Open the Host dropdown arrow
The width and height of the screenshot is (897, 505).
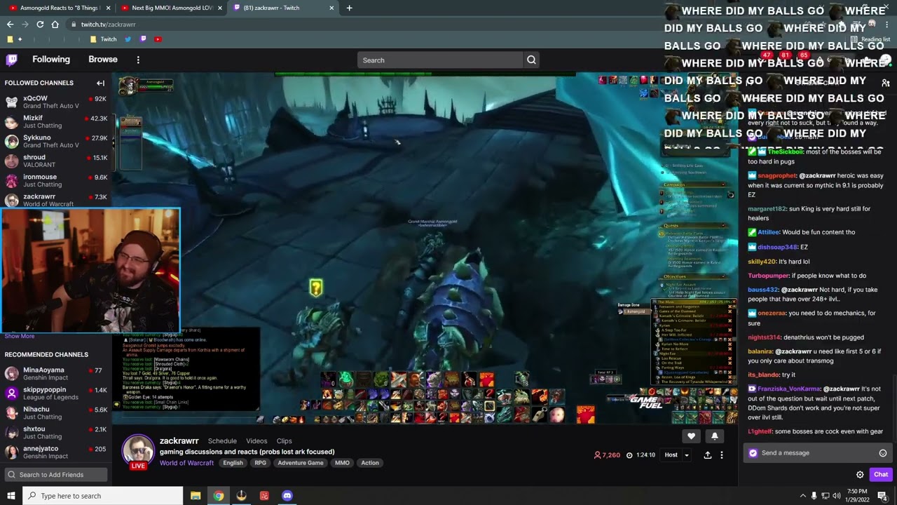(x=686, y=454)
